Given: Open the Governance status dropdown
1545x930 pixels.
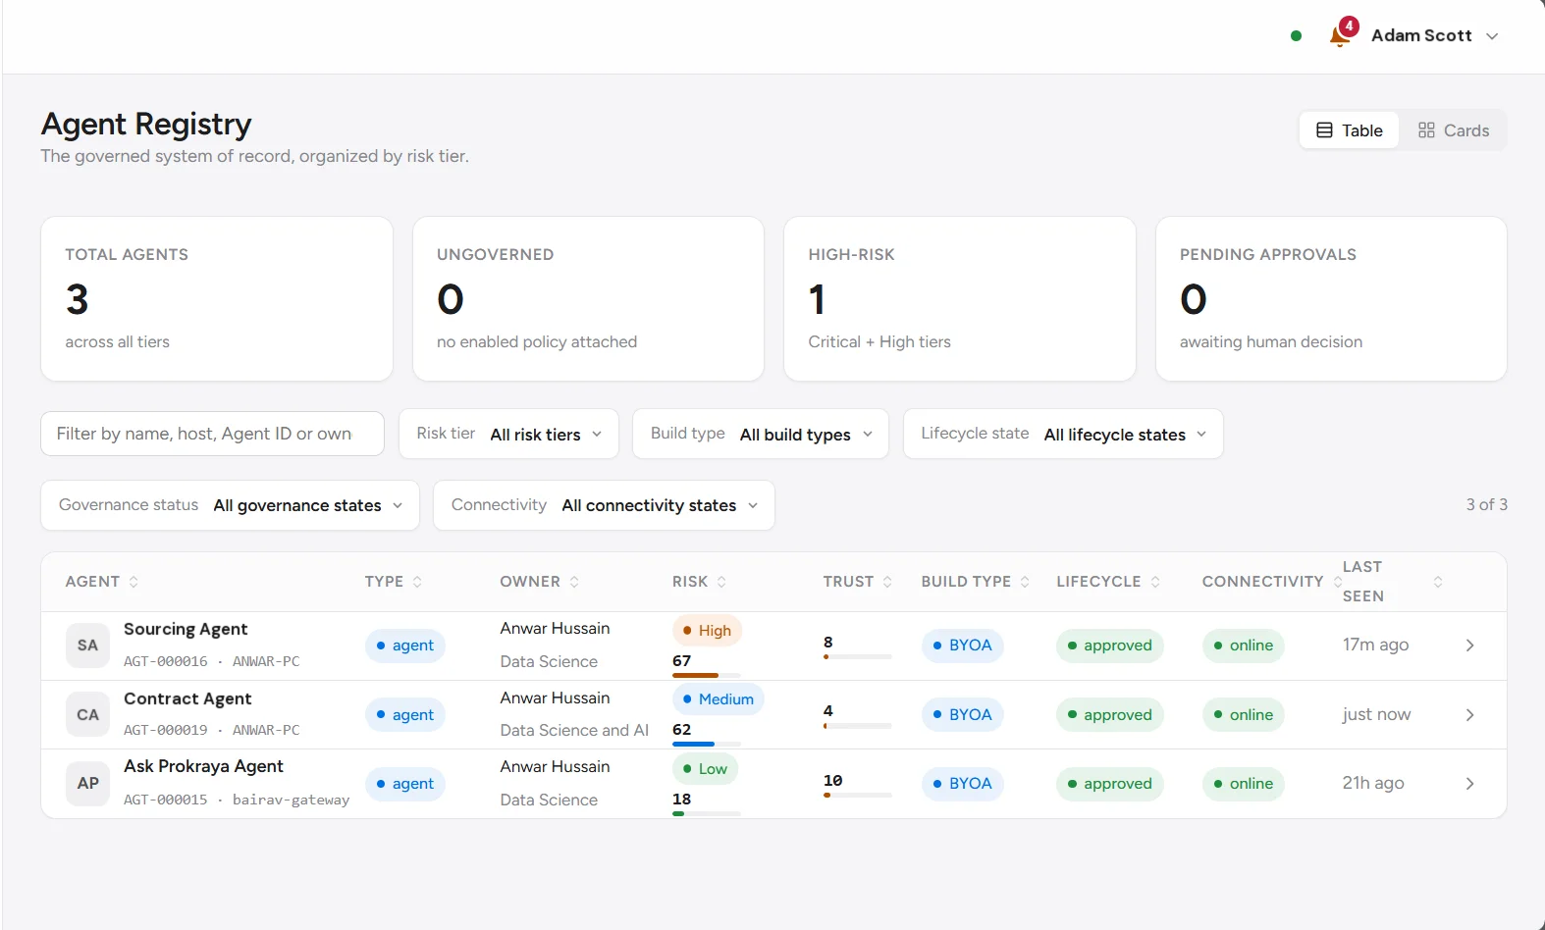Looking at the screenshot, I should pyautogui.click(x=230, y=505).
